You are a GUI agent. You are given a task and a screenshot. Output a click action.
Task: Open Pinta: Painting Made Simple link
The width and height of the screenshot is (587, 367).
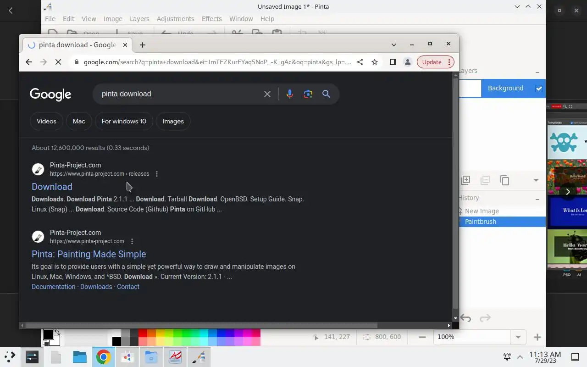click(89, 254)
